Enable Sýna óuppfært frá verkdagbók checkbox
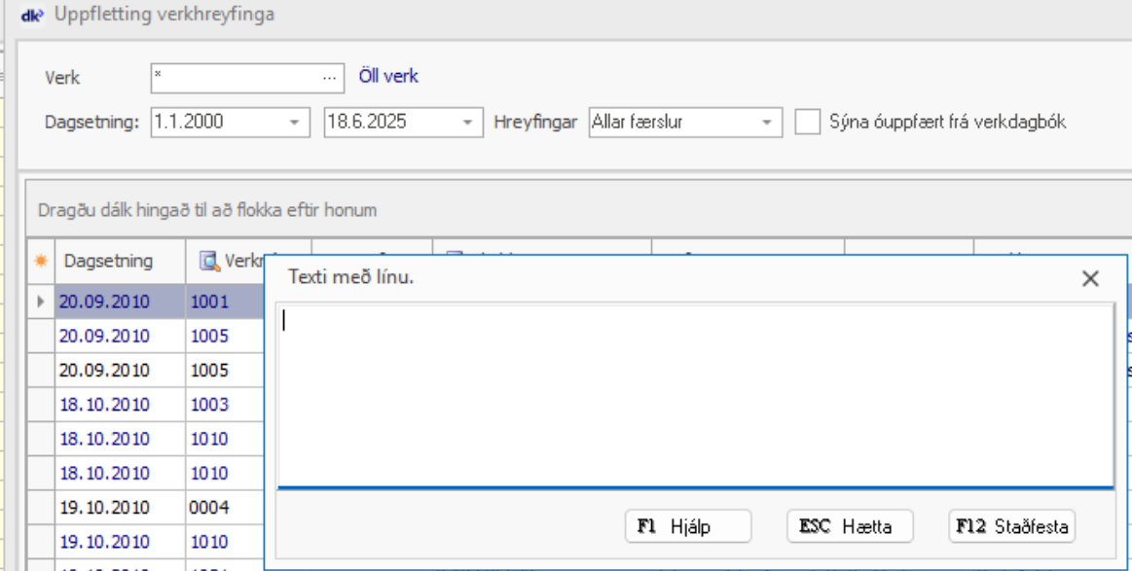This screenshot has height=571, width=1132. 807,123
